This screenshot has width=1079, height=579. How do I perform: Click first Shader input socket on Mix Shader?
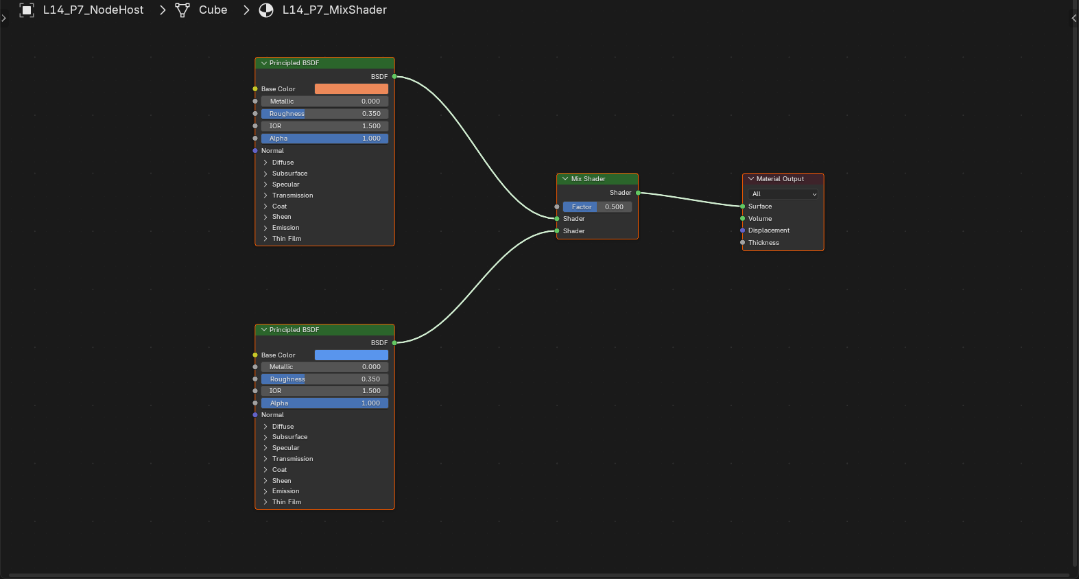(557, 219)
